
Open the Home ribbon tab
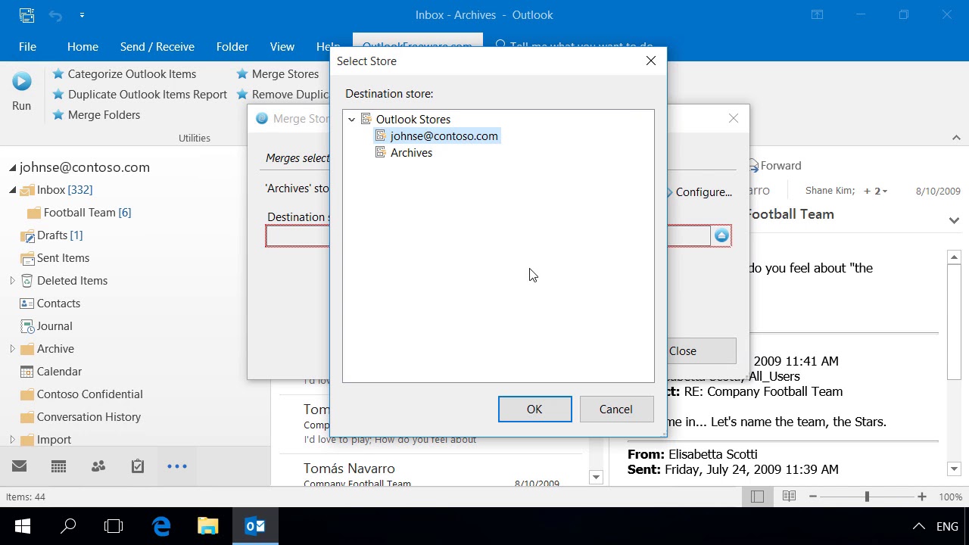coord(83,47)
